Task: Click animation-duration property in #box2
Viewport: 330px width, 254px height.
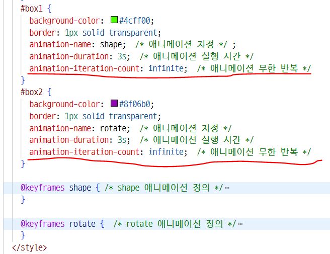Action: (69, 140)
